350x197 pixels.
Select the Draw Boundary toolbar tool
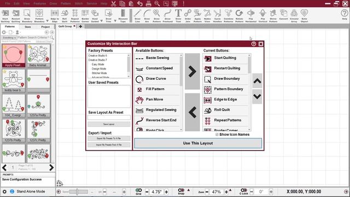[x=27, y=16]
